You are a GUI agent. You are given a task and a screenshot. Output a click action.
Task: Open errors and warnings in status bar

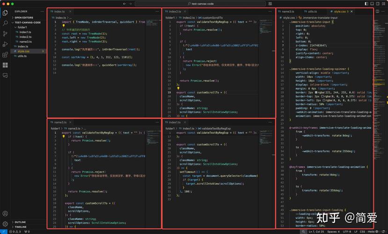pos(15,232)
